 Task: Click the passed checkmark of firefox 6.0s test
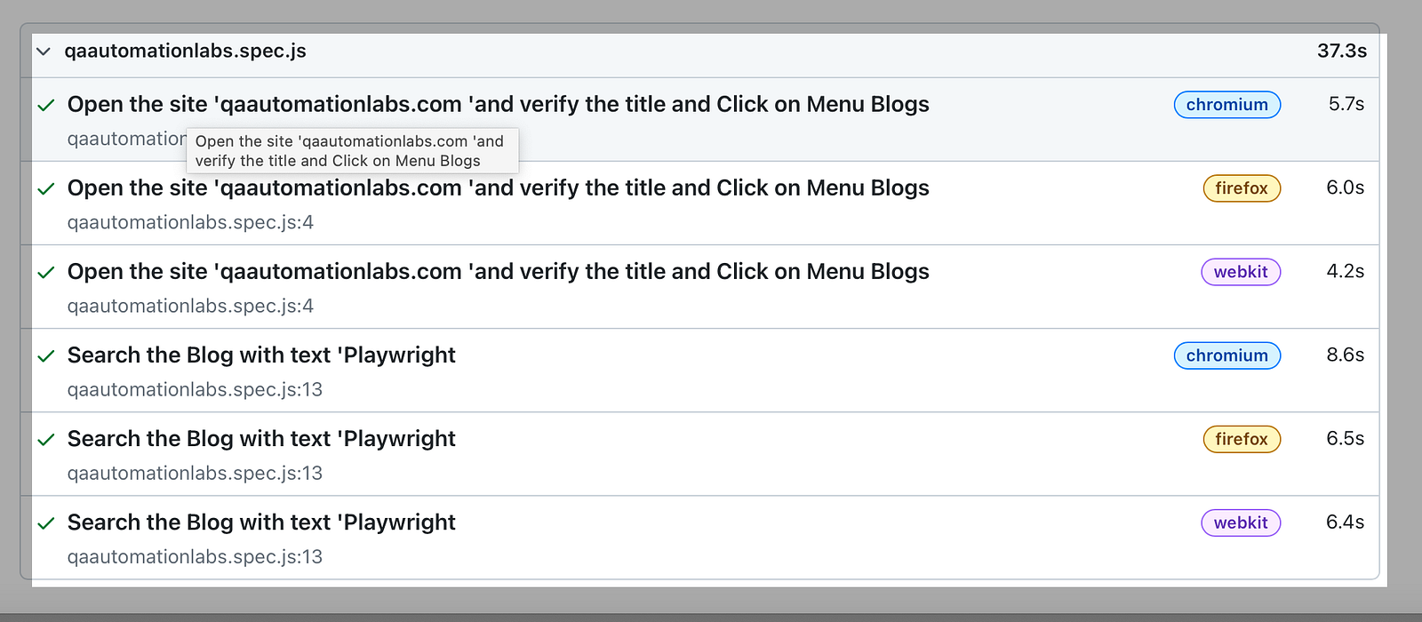[46, 189]
